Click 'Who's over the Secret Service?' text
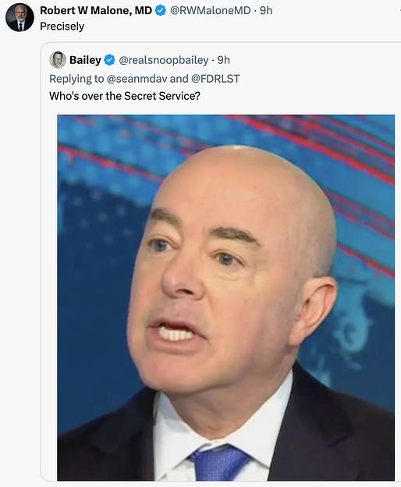This screenshot has height=487, width=401. tap(125, 96)
